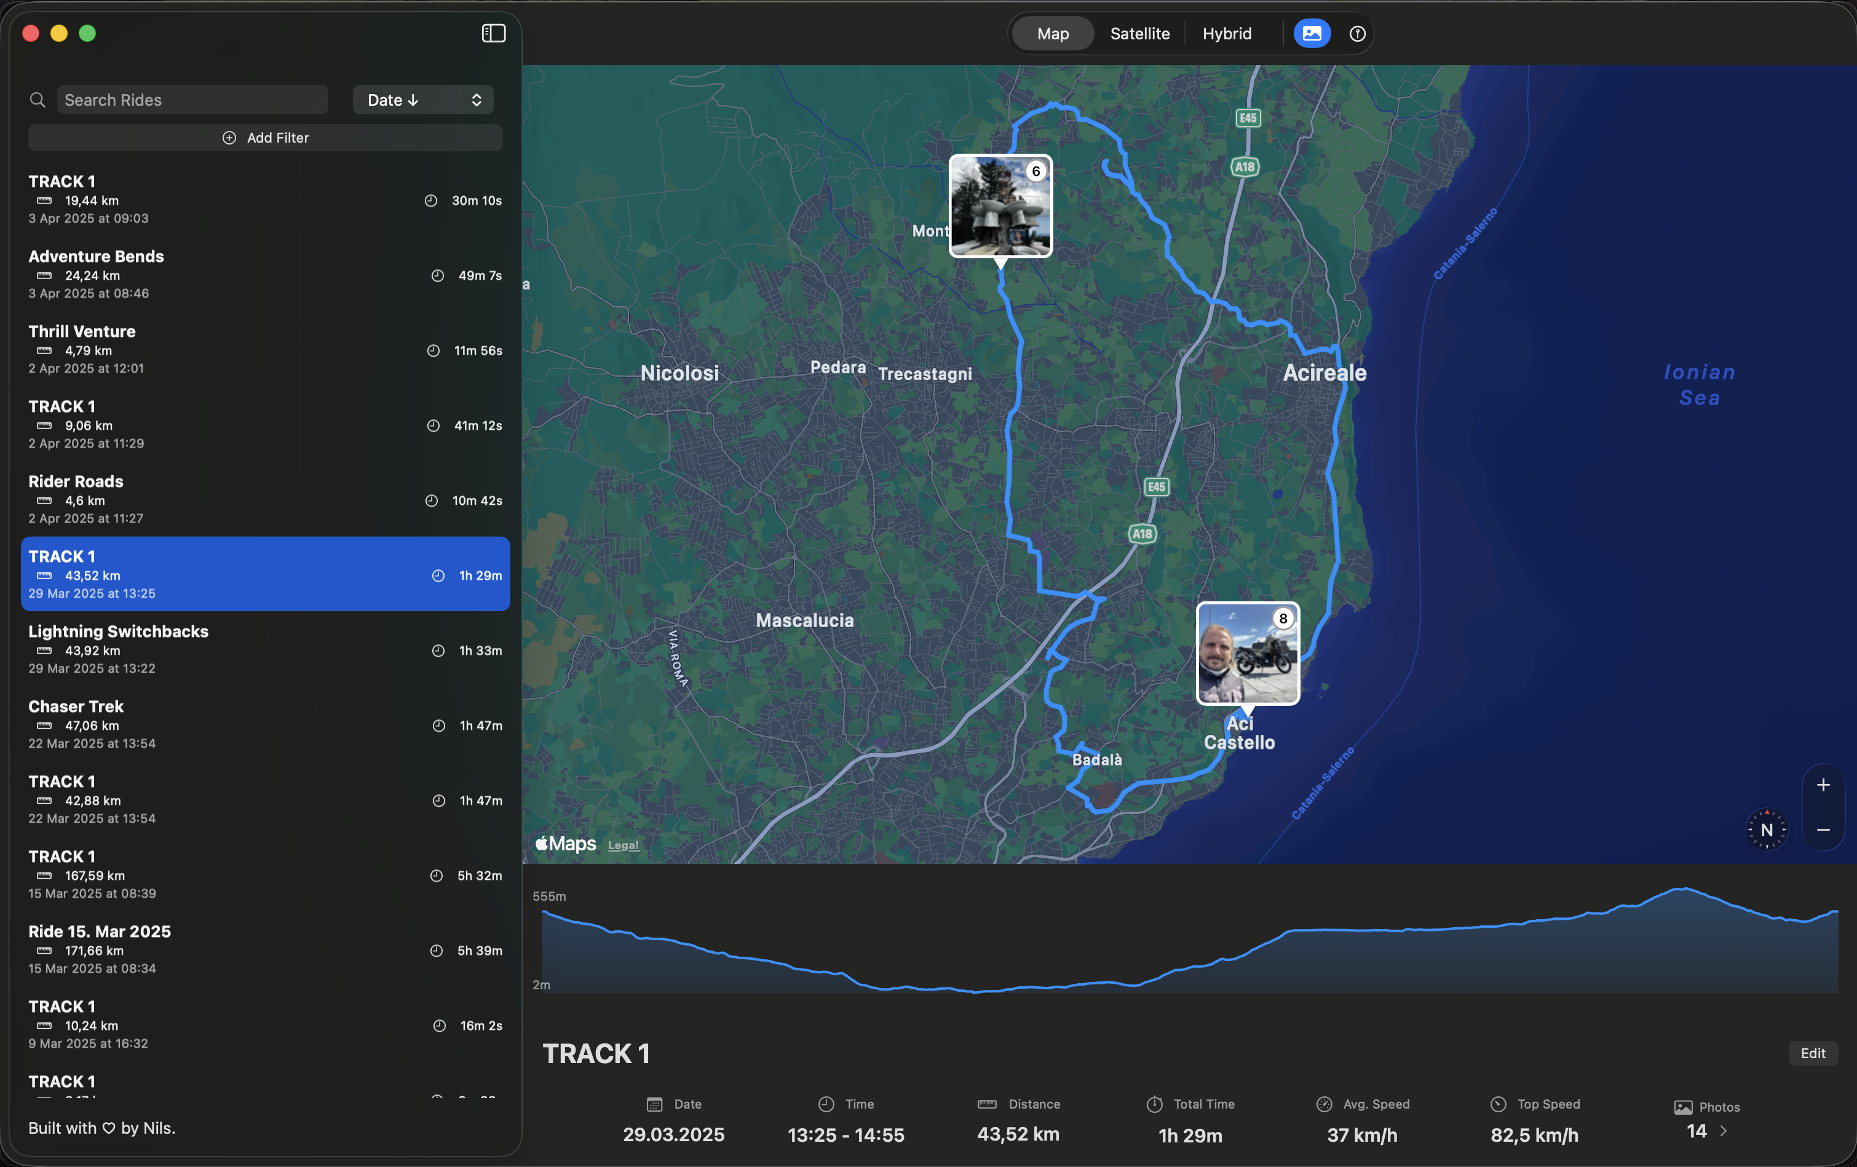Click the zoom in control on the map
The height and width of the screenshot is (1167, 1857).
tap(1823, 785)
